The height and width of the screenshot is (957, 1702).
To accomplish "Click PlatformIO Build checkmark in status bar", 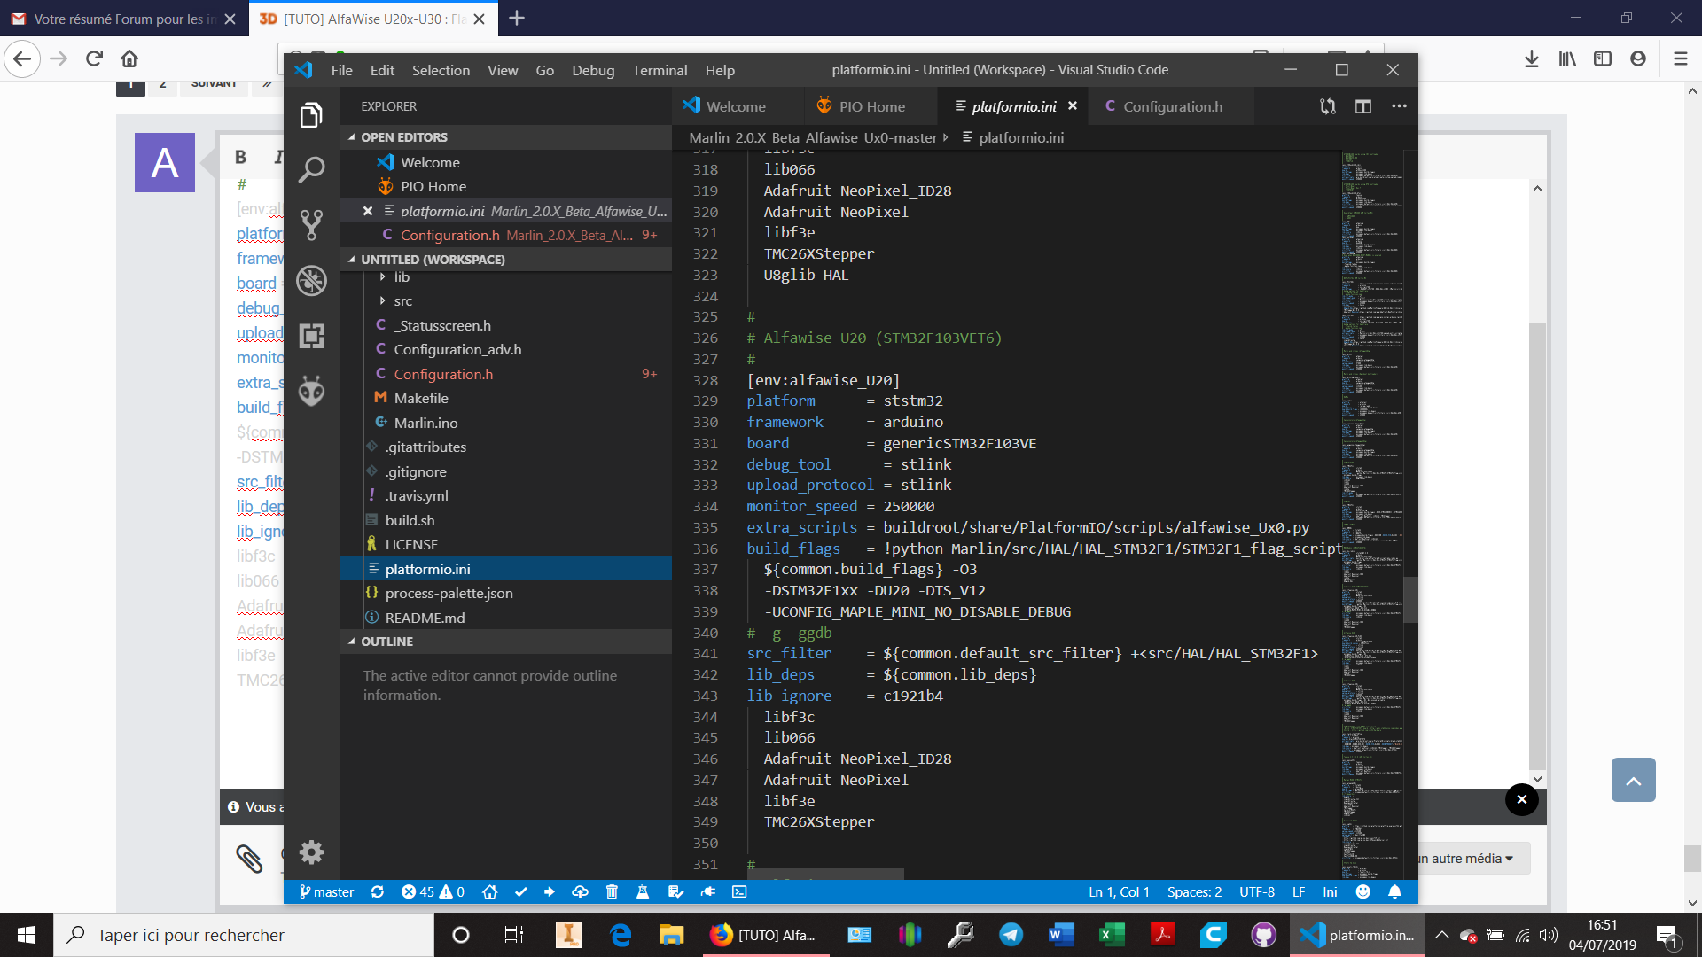I will (520, 892).
